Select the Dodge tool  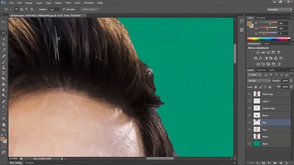[x=4, y=95]
